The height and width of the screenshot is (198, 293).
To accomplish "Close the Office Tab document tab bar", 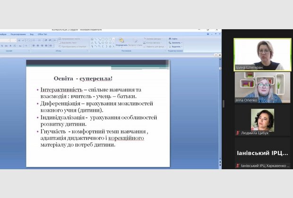I will 220,55.
